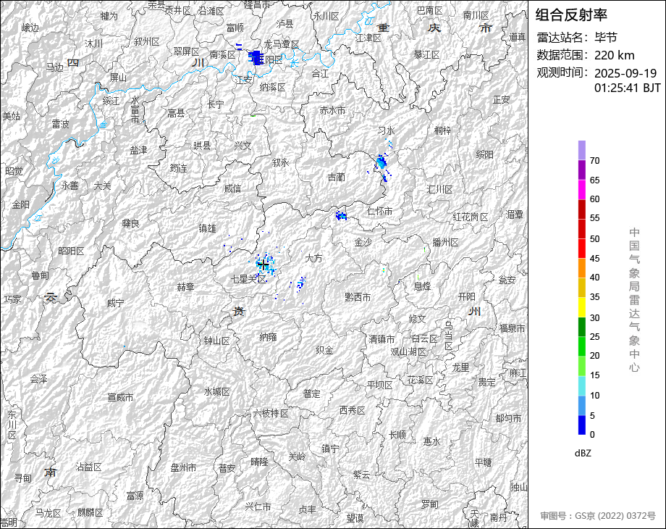Click the 綦江区 district label
The width and height of the screenshot is (666, 529).
tap(427, 55)
